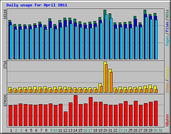Click day 30 on the x-axis
This screenshot has width=171, height=134.
tap(155, 130)
